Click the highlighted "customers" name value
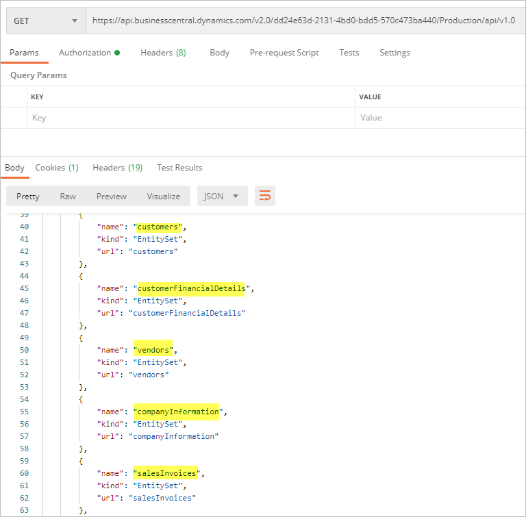 click(x=158, y=227)
